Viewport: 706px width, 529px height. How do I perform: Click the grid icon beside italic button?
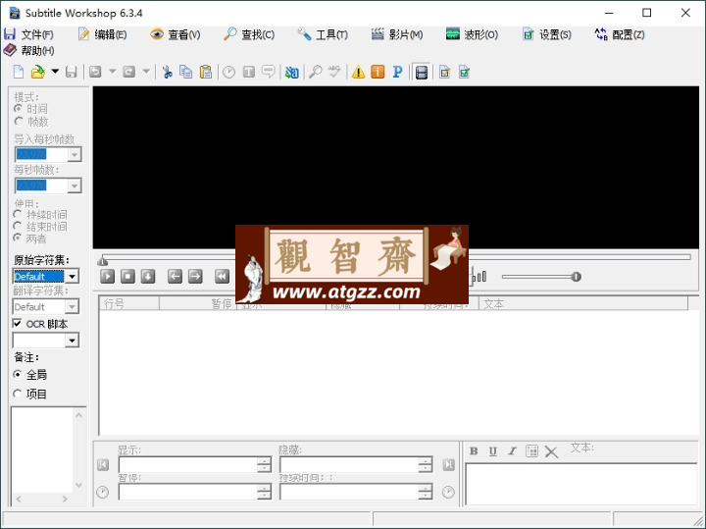pyautogui.click(x=531, y=451)
